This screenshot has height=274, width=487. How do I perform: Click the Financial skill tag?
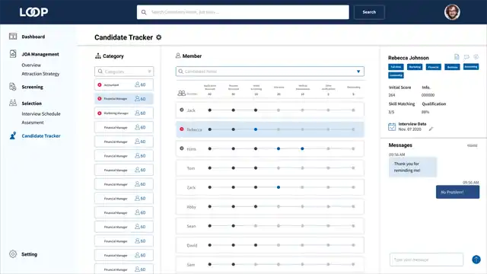[x=433, y=67]
